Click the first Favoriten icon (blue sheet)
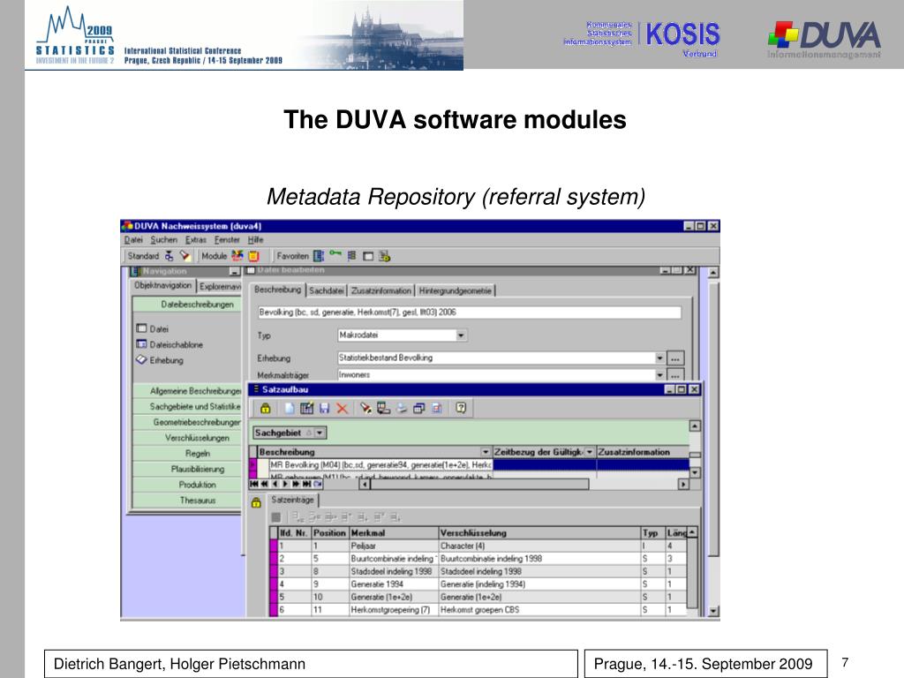Screen dimensions: 904x678 point(318,256)
